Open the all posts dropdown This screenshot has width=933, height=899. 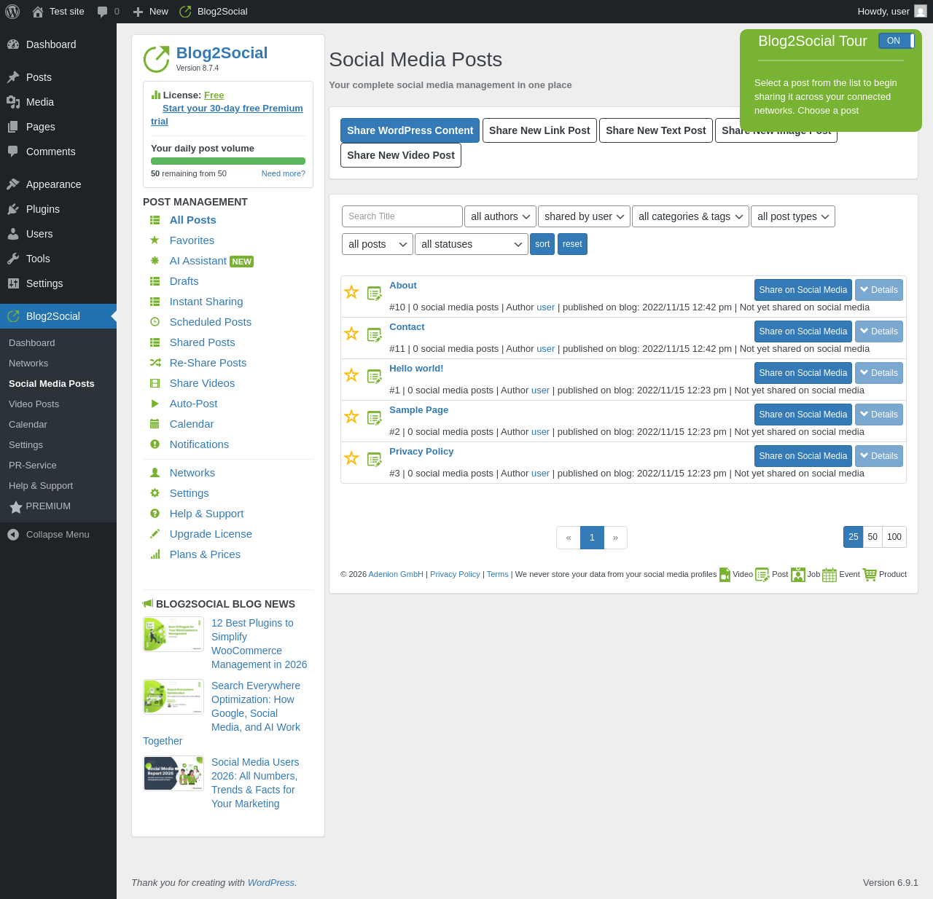[378, 244]
